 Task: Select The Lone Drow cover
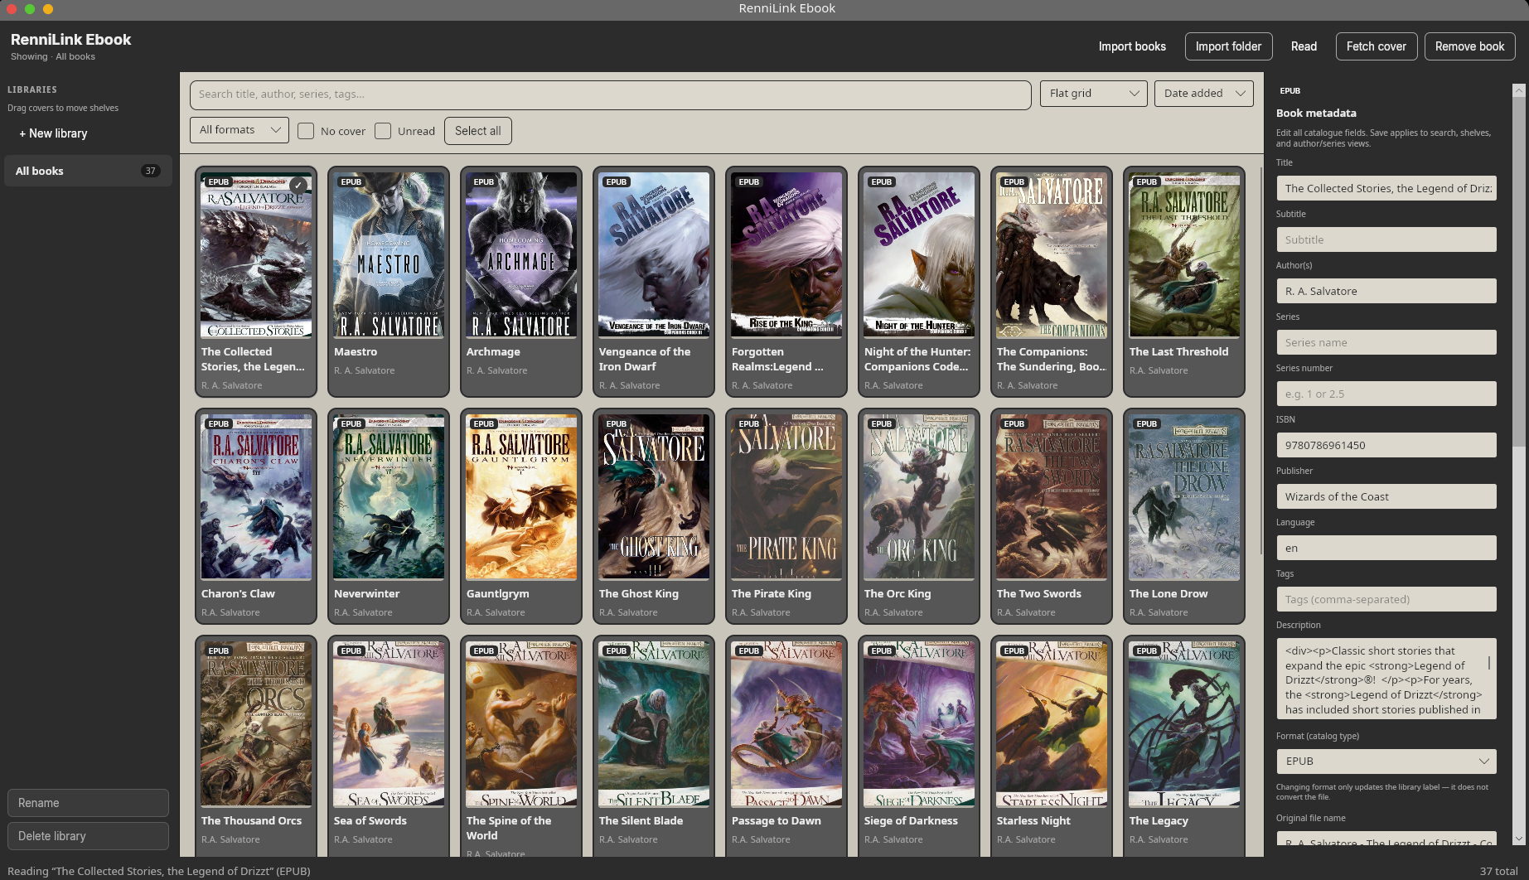[1184, 496]
